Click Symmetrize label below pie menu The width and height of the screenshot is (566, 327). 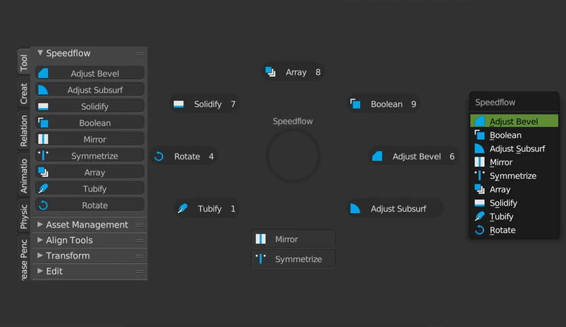pos(298,259)
